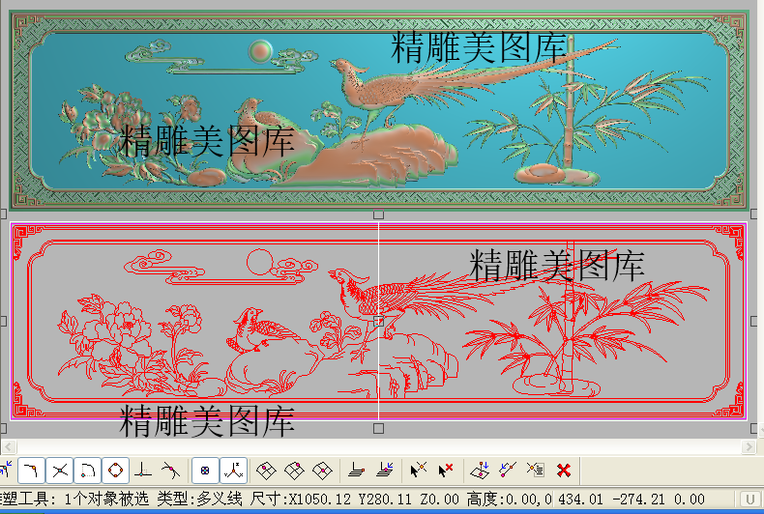Toggle quadrant point snap icon
Image resolution: width=764 pixels, height=514 pixels.
click(x=115, y=471)
